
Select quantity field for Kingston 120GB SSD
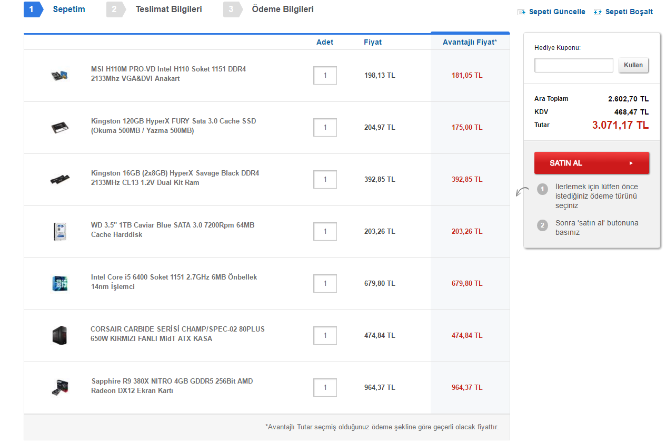click(325, 127)
